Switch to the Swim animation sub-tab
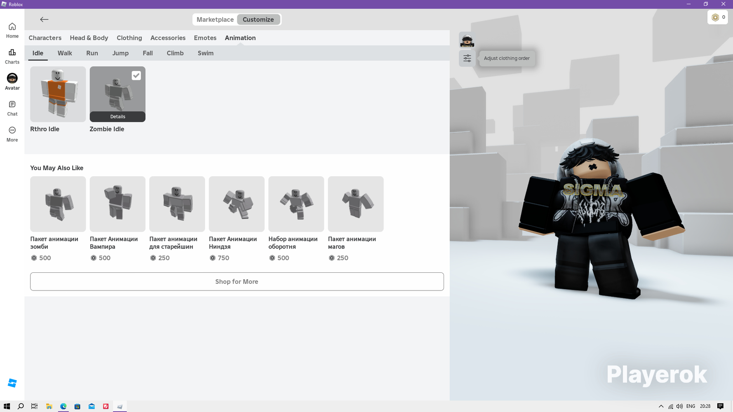 tap(205, 53)
